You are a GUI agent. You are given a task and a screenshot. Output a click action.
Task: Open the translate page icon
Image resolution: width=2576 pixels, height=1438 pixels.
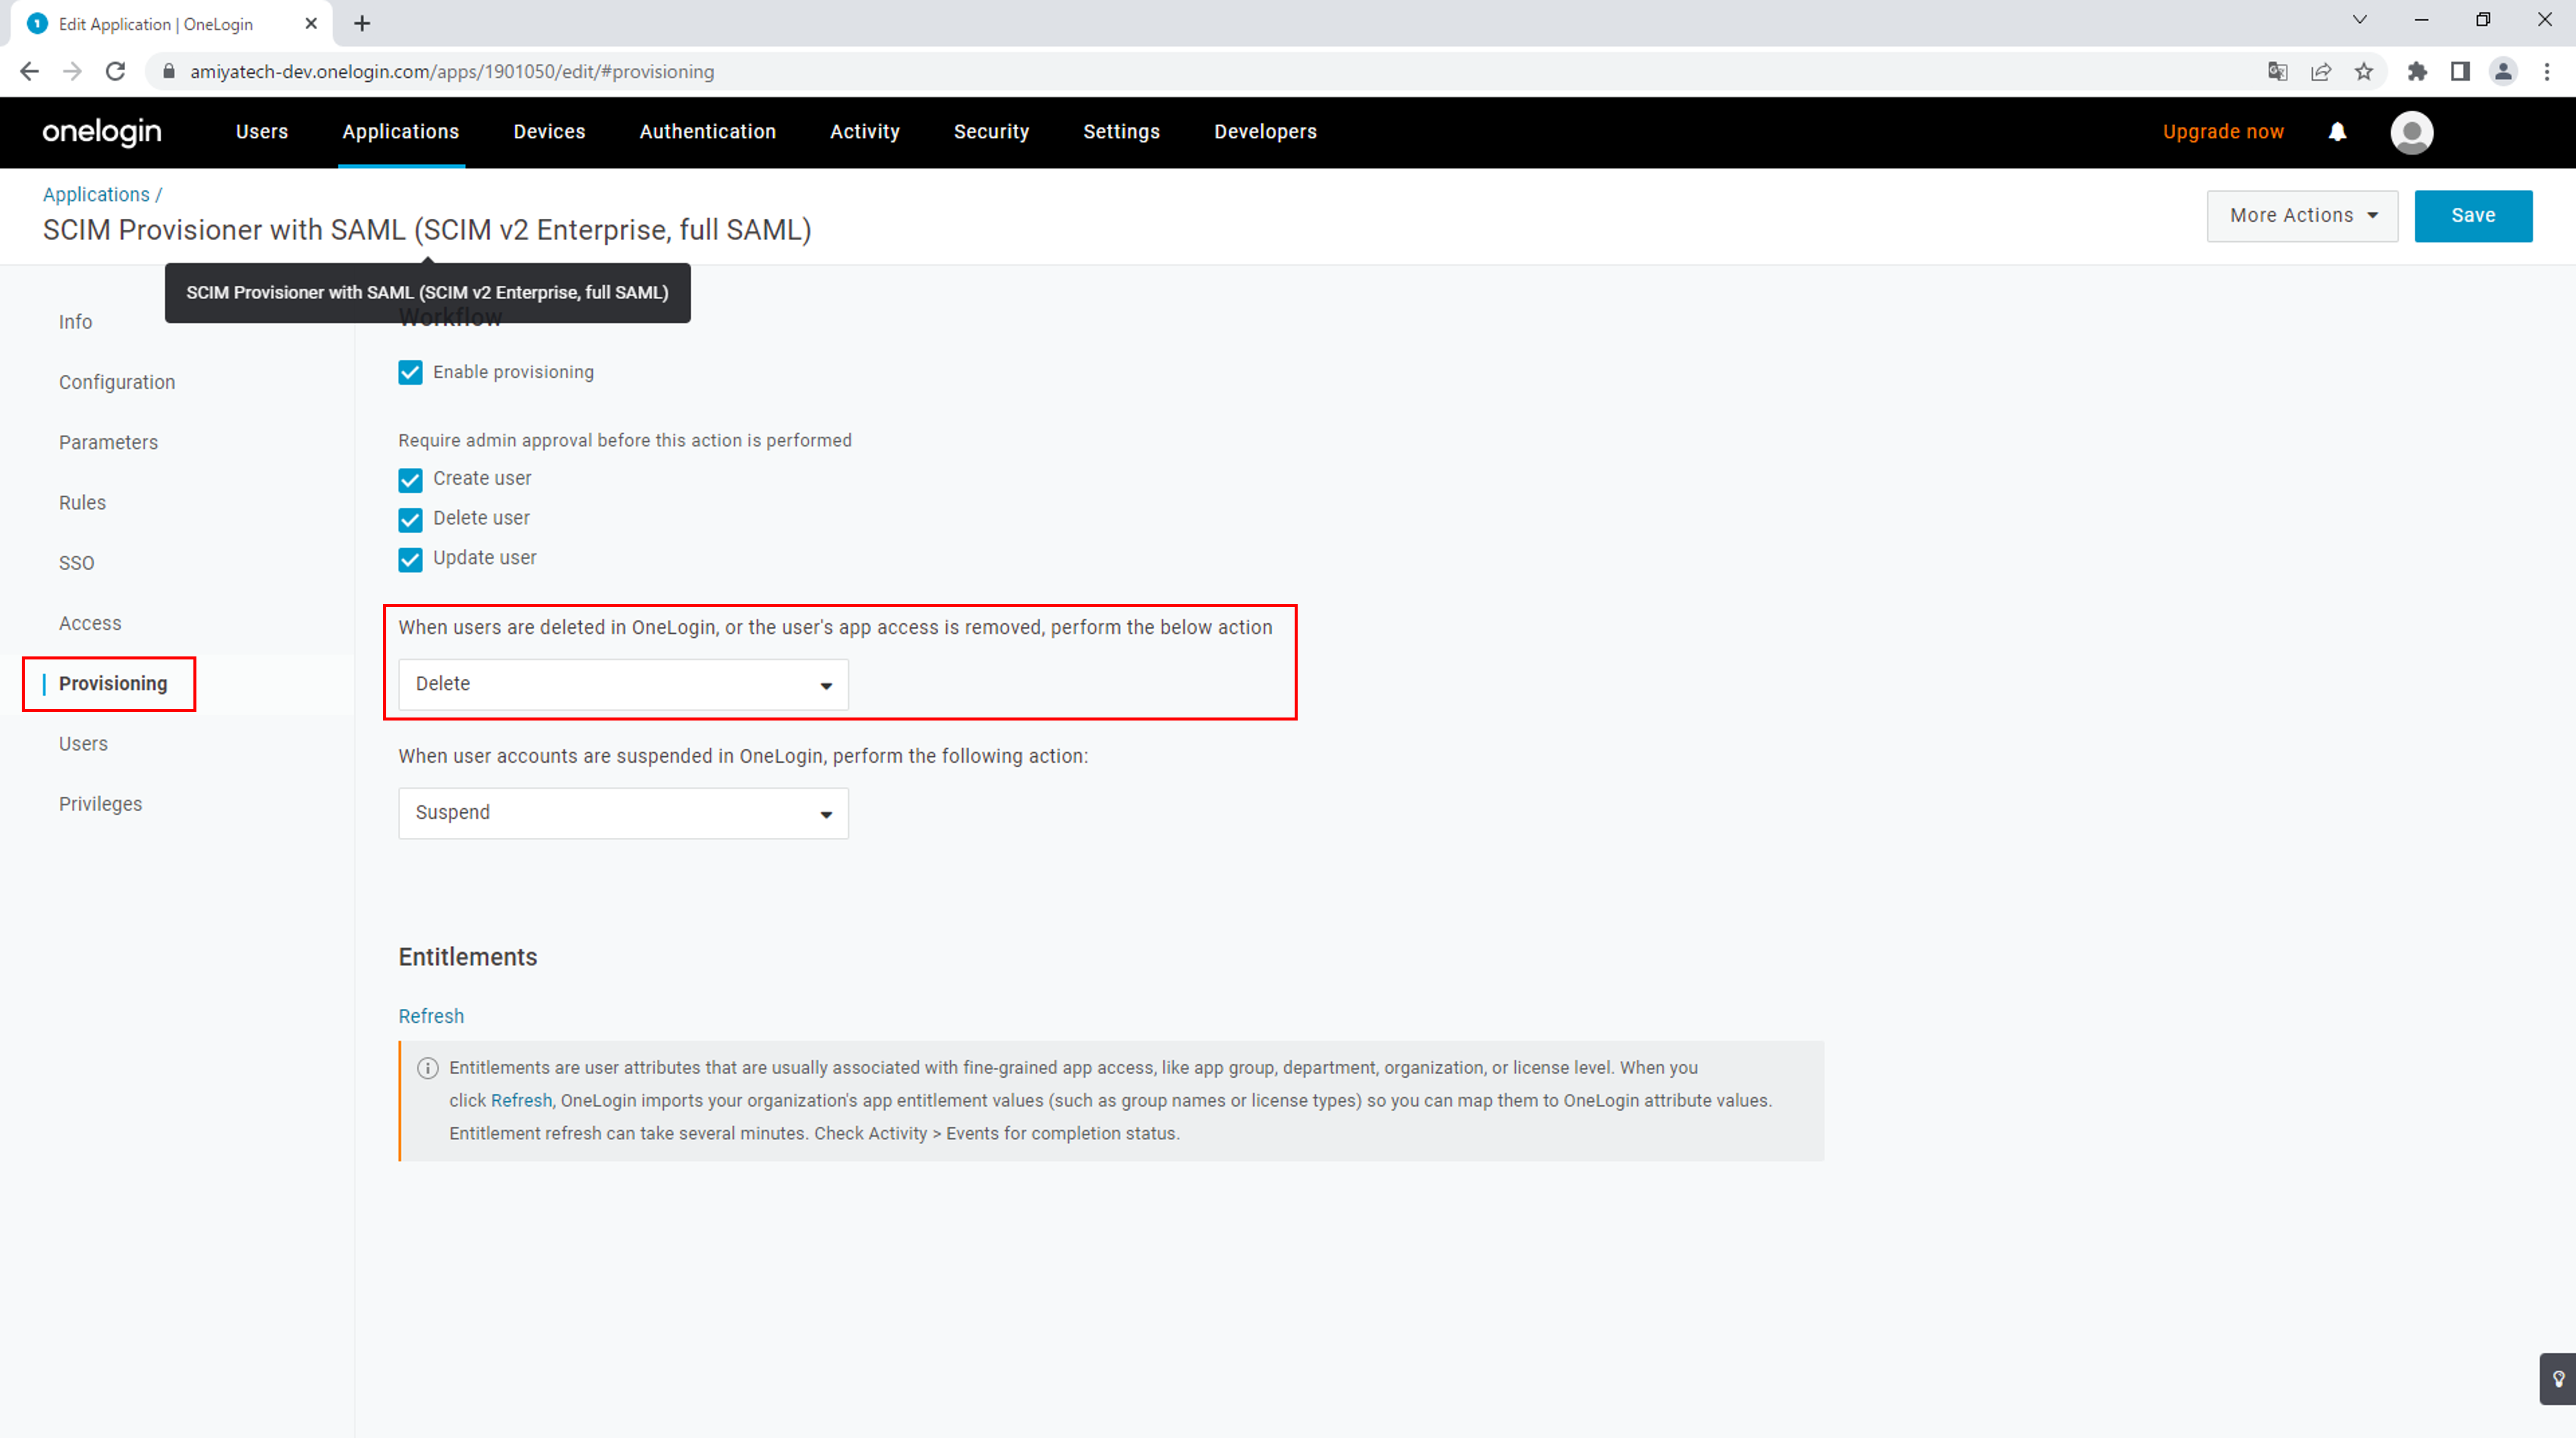2277,71
